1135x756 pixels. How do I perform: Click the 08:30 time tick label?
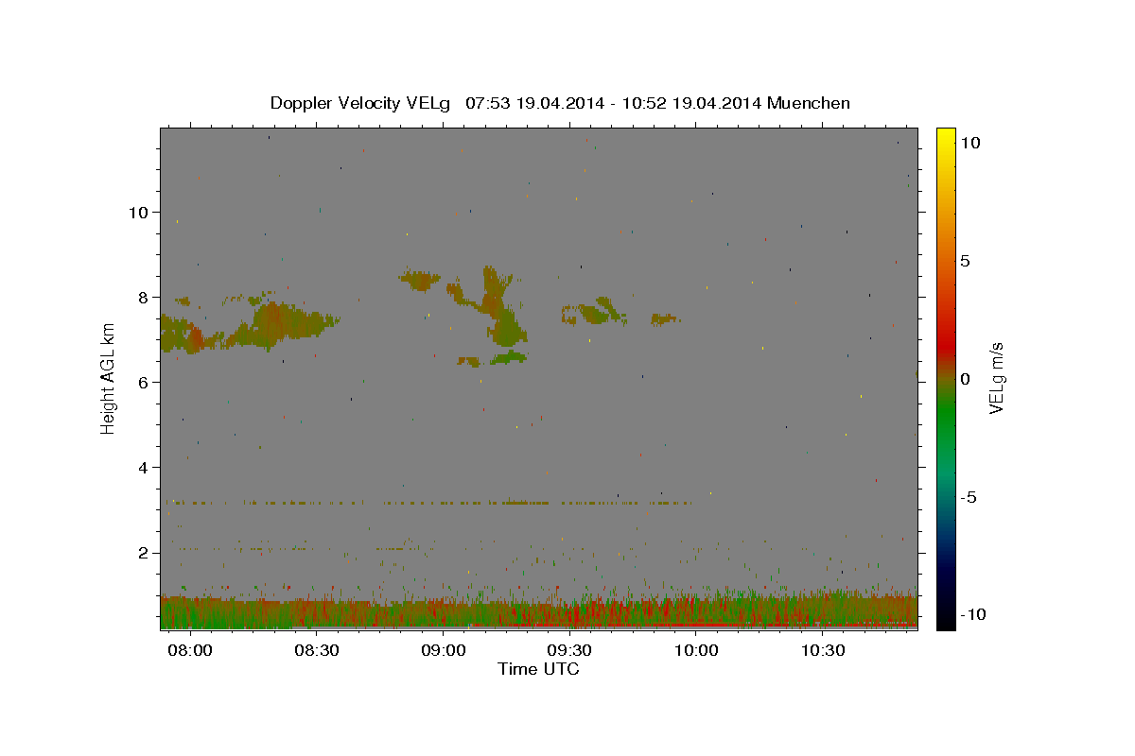click(317, 651)
